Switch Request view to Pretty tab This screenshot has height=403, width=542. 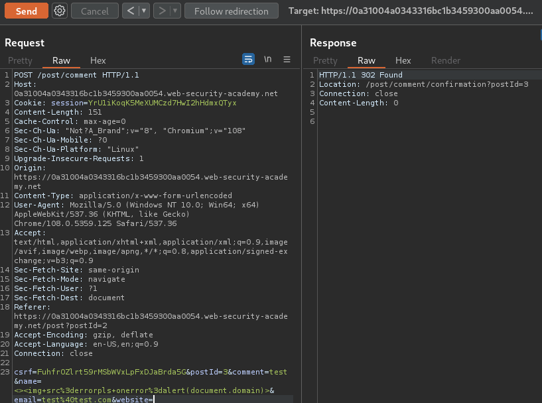(x=20, y=60)
